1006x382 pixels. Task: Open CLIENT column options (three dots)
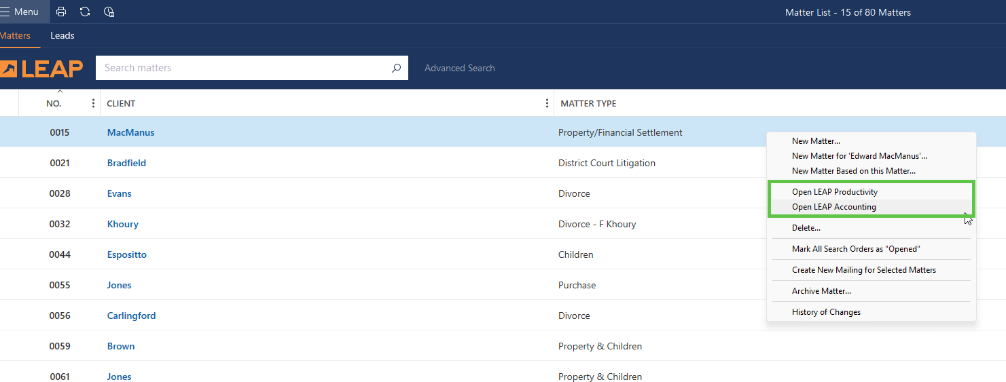click(x=547, y=103)
